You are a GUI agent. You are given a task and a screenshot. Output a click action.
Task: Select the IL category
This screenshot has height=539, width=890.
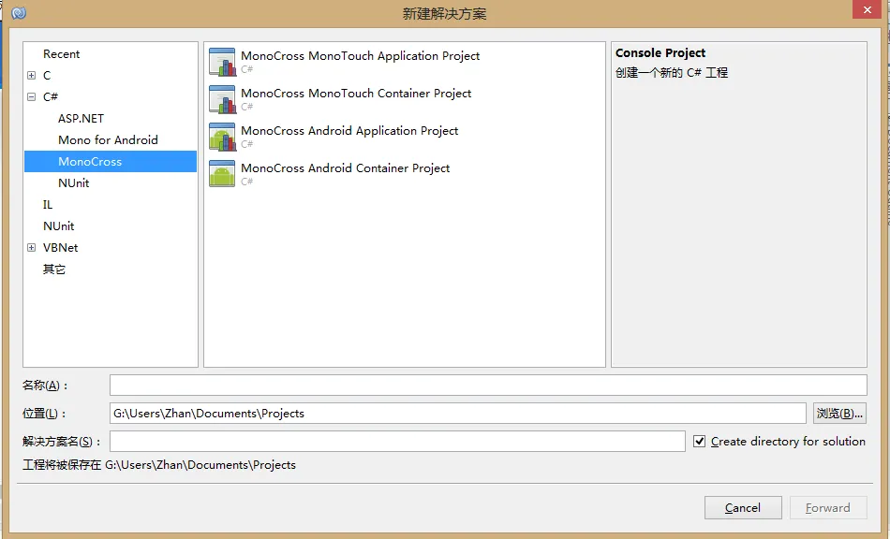point(48,205)
